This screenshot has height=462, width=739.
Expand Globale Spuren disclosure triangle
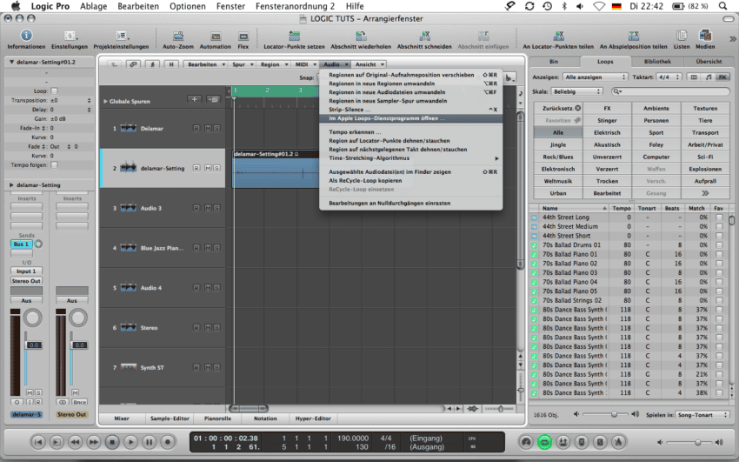click(105, 101)
